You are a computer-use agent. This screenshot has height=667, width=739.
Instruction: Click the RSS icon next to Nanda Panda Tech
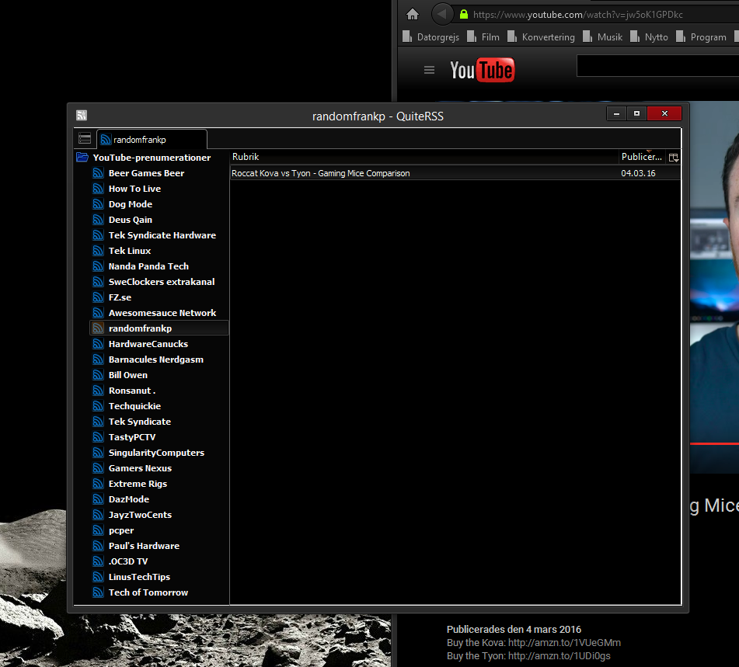tap(98, 266)
